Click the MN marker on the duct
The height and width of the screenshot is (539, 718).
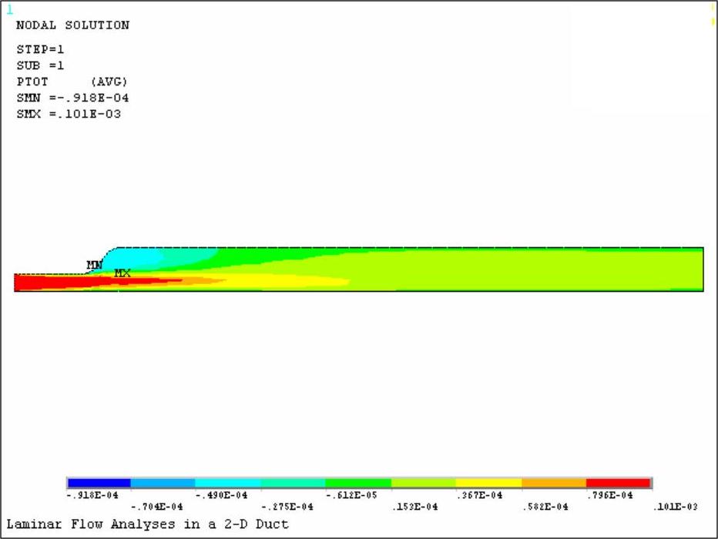(94, 265)
